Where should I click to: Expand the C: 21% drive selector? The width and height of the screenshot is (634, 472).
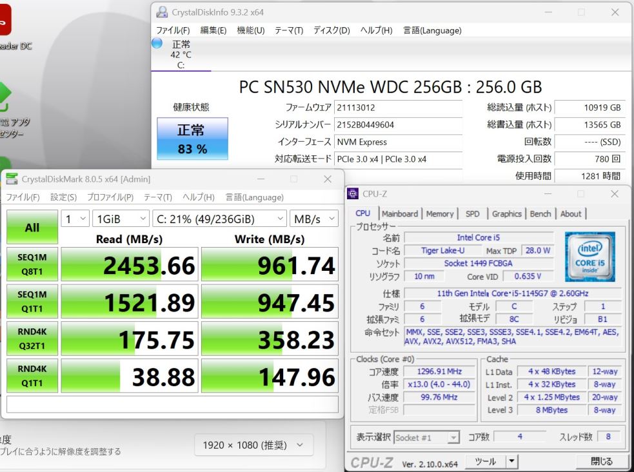coord(219,219)
